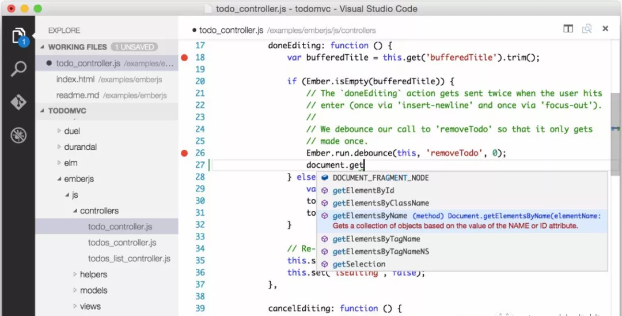The width and height of the screenshot is (622, 316).
Task: Click the method icon beside getElementsByTagNameNS
Action: click(324, 251)
